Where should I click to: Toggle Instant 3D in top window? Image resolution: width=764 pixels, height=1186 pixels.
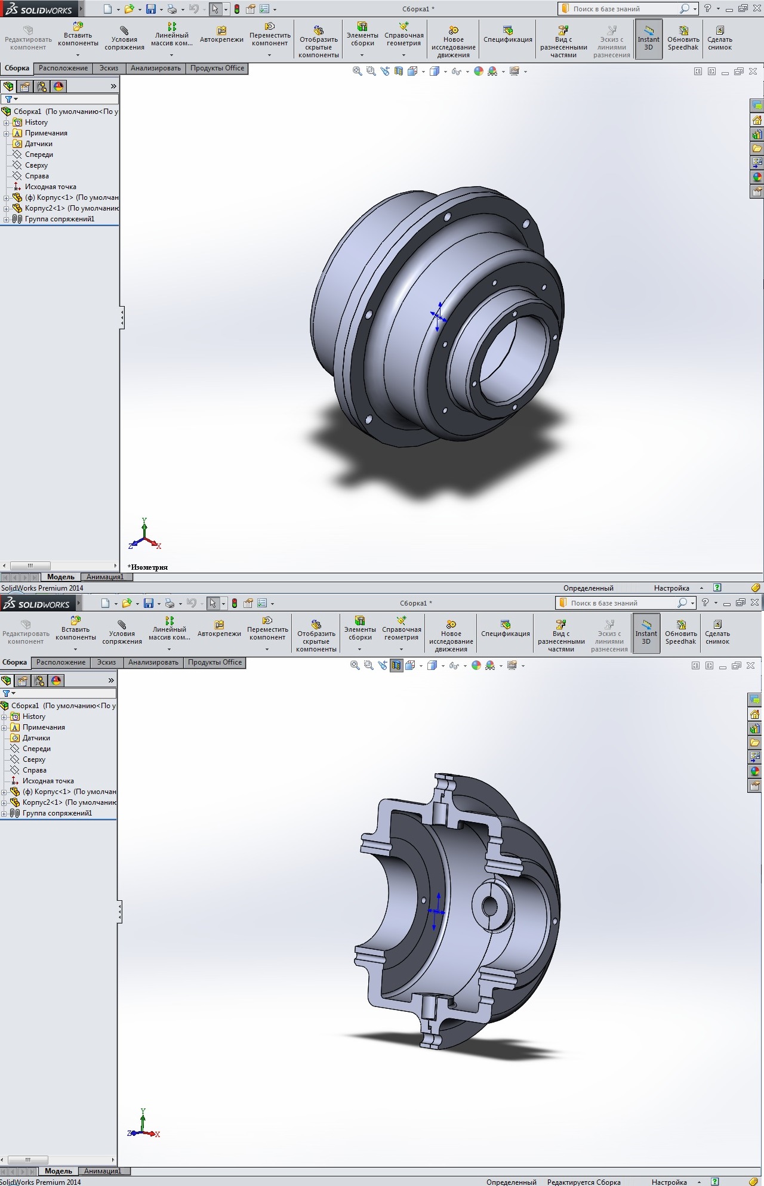[649, 39]
